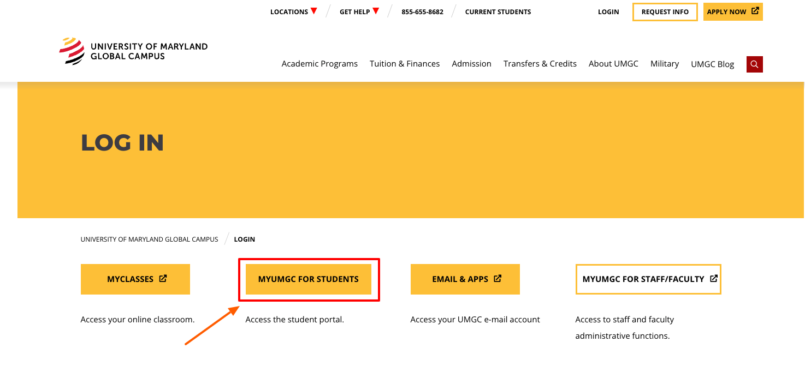Select the red UMGC swirl emblem
The width and height of the screenshot is (805, 372).
[x=72, y=50]
